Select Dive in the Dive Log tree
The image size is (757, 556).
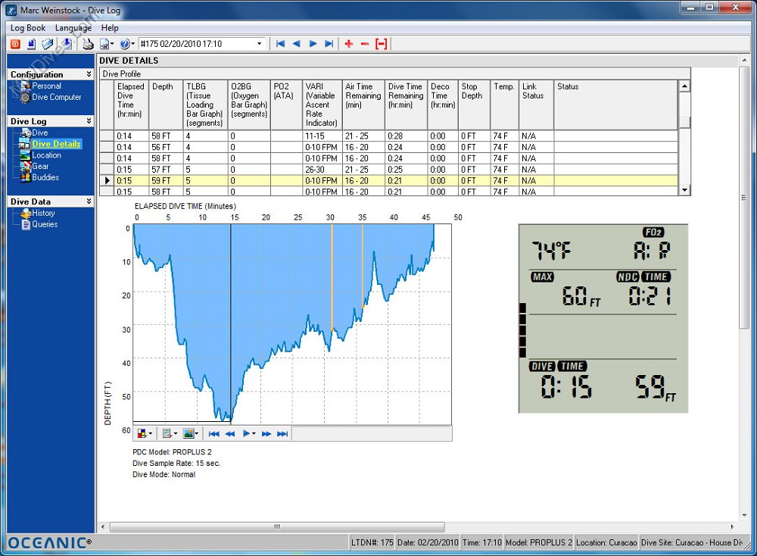[39, 133]
